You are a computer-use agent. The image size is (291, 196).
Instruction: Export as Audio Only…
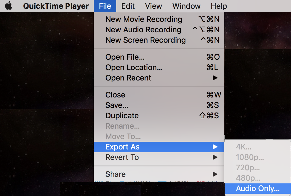258,188
